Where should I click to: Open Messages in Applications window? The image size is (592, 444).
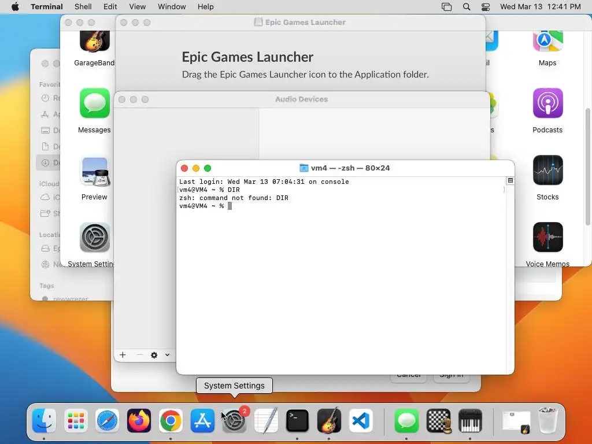(94, 103)
